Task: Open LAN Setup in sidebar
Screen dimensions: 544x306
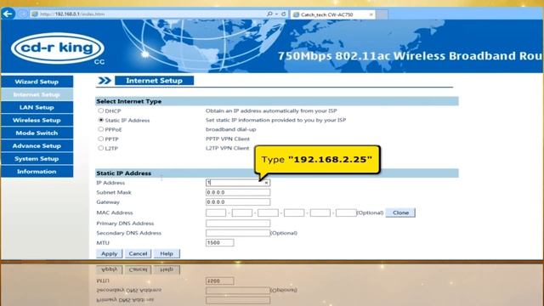Action: pyautogui.click(x=37, y=108)
